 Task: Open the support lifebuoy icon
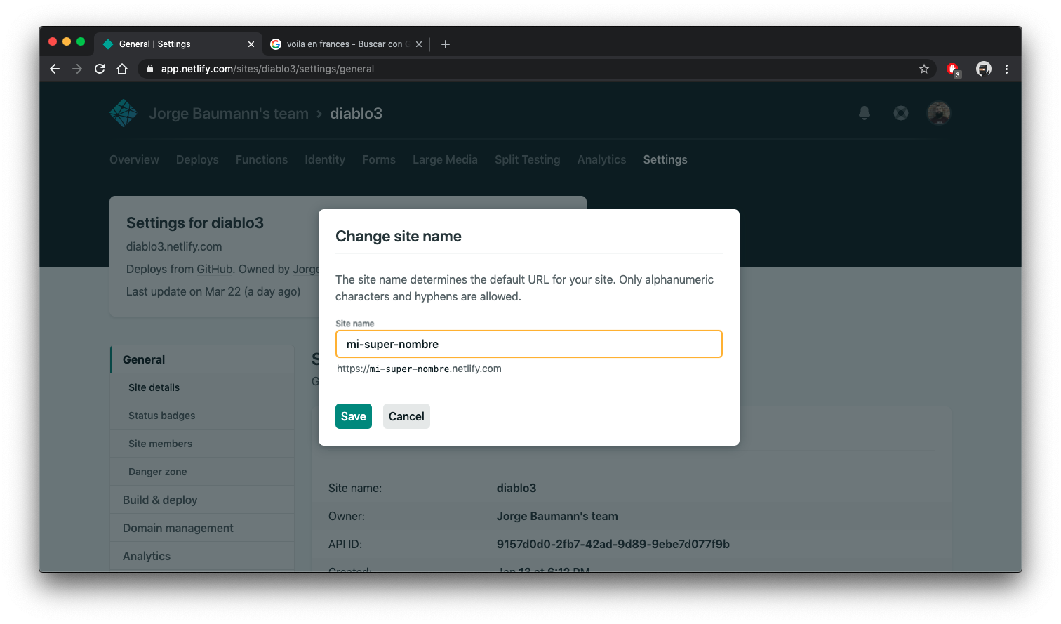point(901,113)
